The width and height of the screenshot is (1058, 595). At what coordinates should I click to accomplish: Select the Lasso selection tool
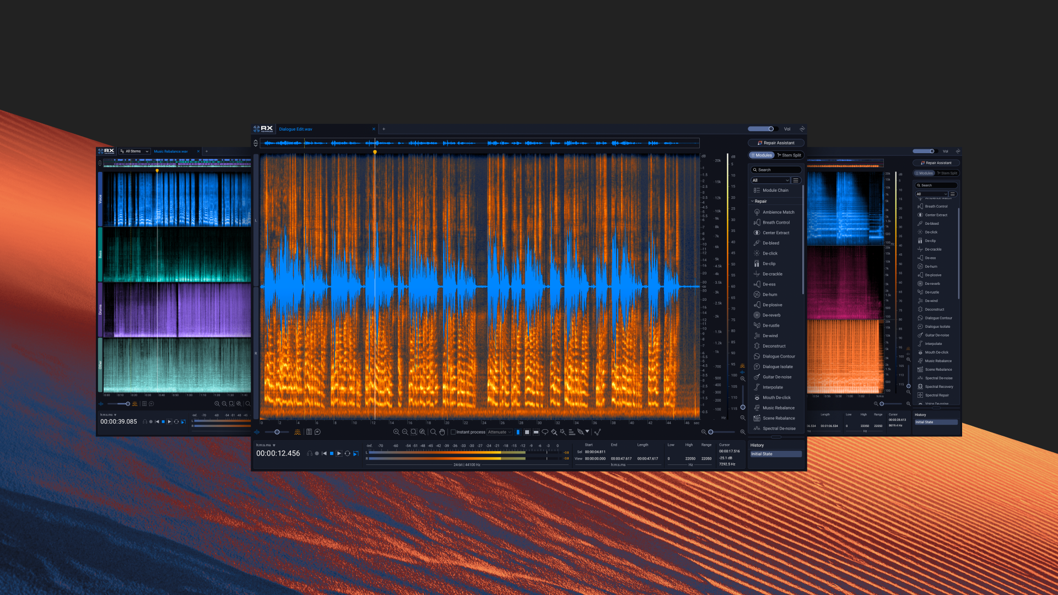coord(546,432)
